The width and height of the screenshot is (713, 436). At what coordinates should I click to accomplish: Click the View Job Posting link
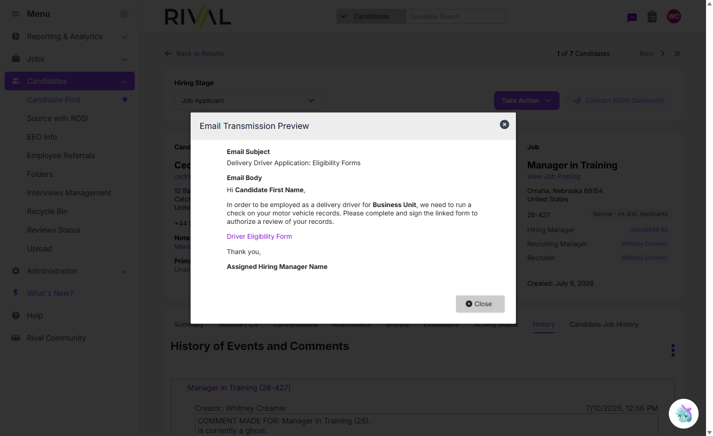pos(554,176)
